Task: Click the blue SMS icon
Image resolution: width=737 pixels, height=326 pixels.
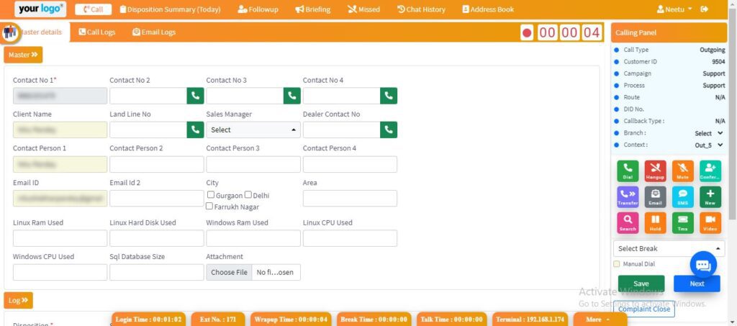Action: 682,196
